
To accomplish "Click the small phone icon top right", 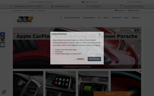I will (128, 2).
